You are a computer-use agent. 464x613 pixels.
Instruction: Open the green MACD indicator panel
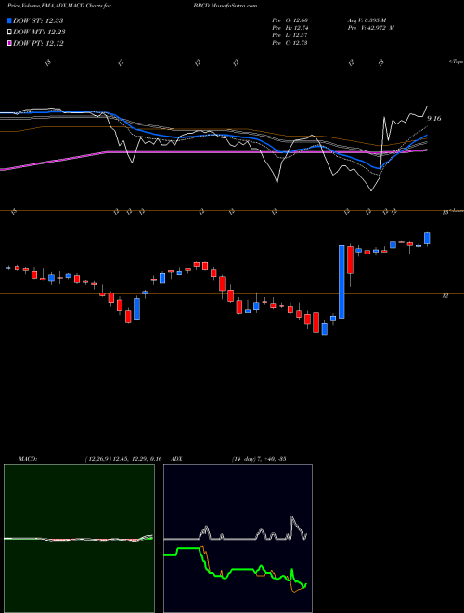(79, 539)
